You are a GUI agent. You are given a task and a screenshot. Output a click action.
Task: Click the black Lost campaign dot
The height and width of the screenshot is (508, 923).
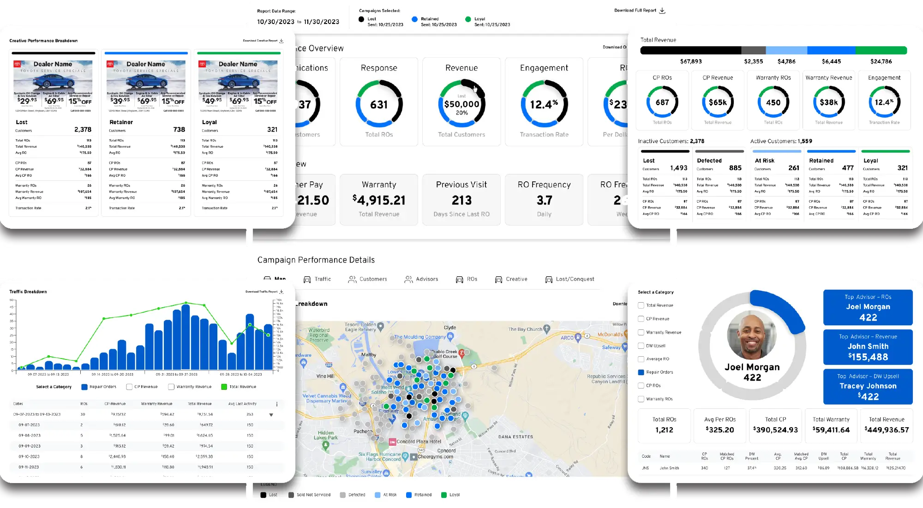tap(361, 19)
